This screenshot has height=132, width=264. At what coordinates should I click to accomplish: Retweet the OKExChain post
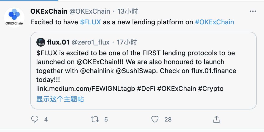[x=95, y=119]
